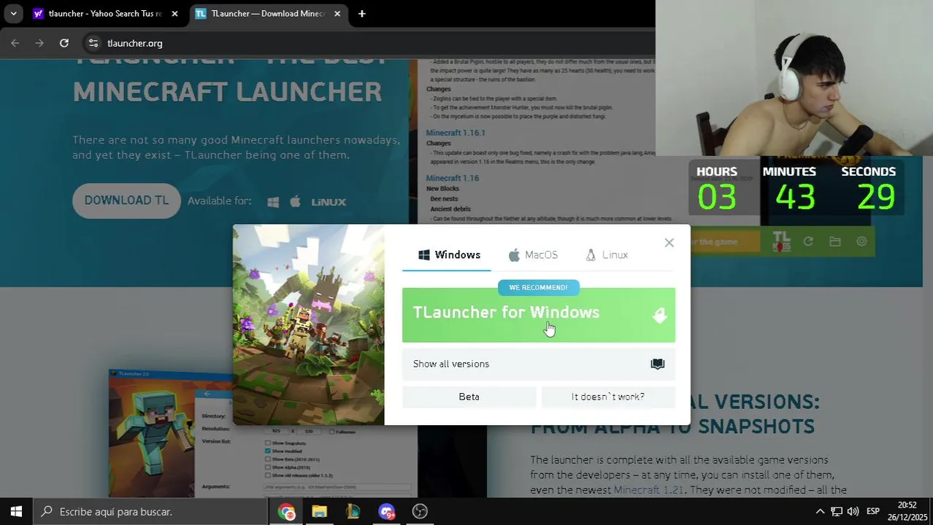Change the ESP input language

[872, 512]
